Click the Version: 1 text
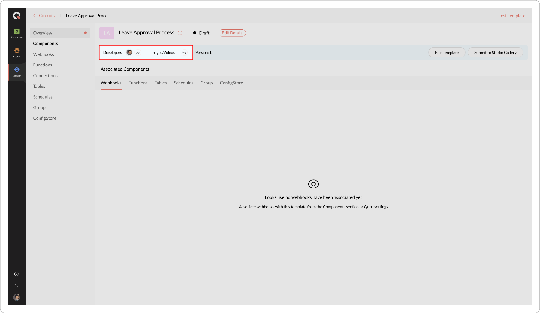This screenshot has height=313, width=540. pos(203,53)
